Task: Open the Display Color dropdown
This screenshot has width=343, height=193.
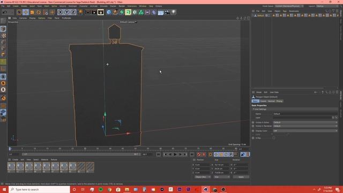Action: pyautogui.click(x=305, y=131)
